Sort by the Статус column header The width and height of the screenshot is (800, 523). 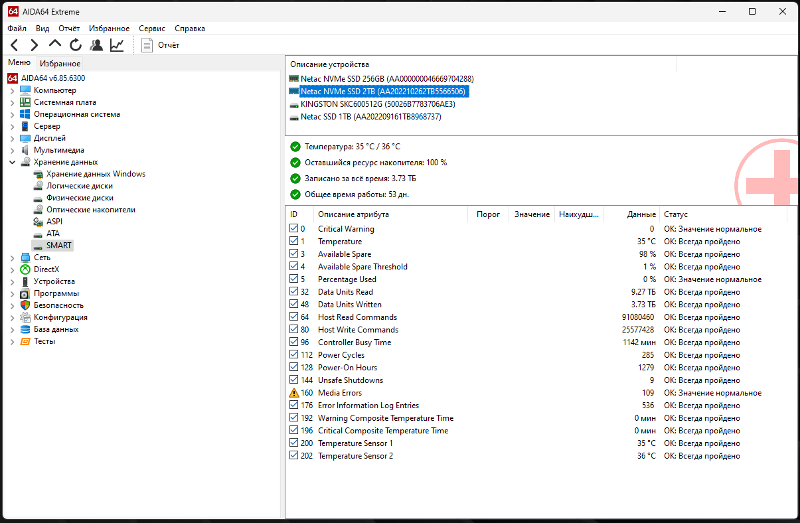(x=724, y=214)
